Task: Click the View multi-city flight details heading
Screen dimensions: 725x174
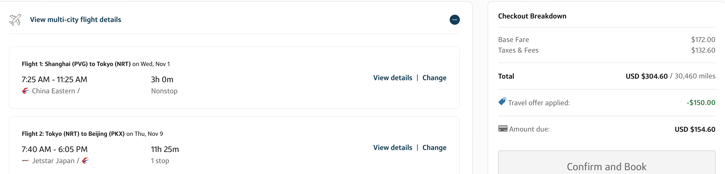Action: pos(76,20)
